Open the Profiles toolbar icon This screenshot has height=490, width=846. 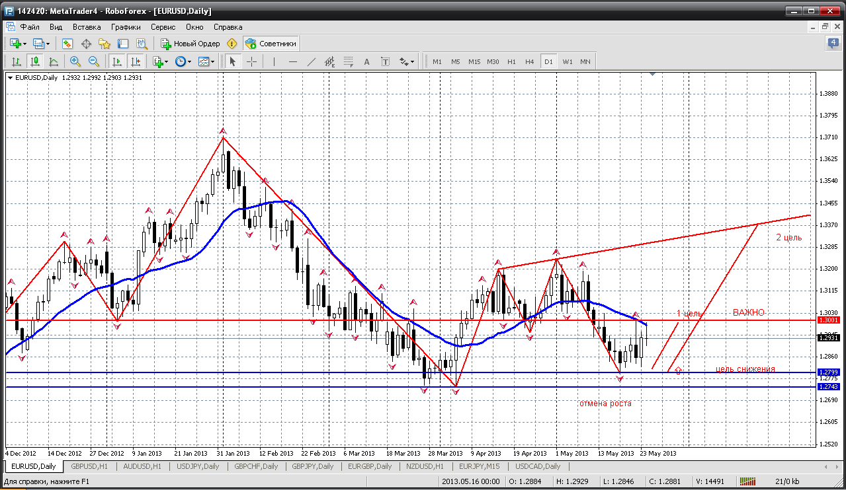(38, 44)
